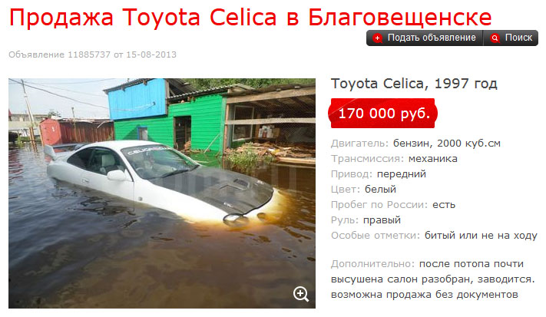Click the Объявление 11885737 listing number
This screenshot has height=317, width=546.
59,54
